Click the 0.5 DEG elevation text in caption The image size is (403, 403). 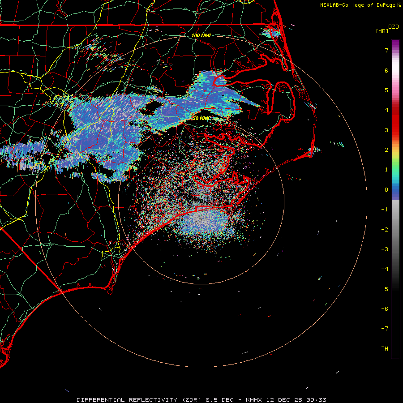click(x=220, y=400)
